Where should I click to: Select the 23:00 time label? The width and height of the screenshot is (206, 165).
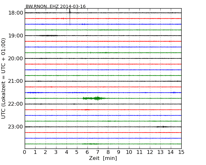coord(16,127)
